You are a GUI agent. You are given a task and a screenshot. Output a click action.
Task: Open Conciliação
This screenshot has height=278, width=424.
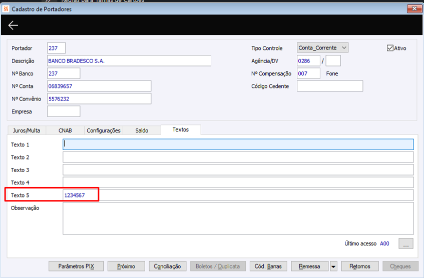tap(167, 266)
